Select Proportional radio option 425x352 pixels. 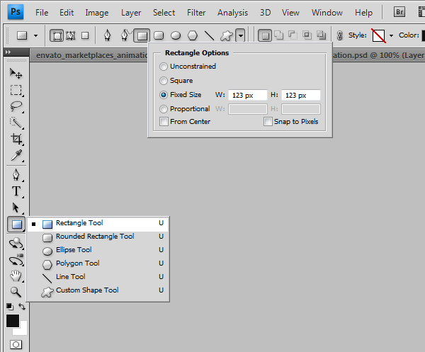pos(164,109)
